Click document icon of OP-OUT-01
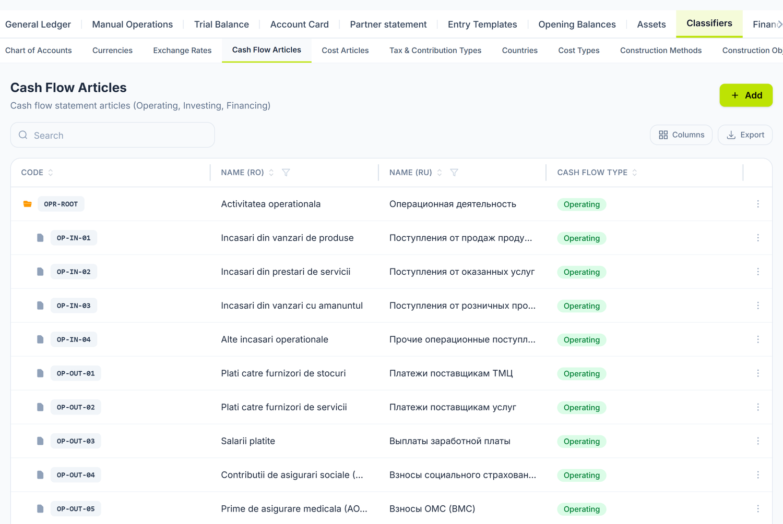 (40, 373)
